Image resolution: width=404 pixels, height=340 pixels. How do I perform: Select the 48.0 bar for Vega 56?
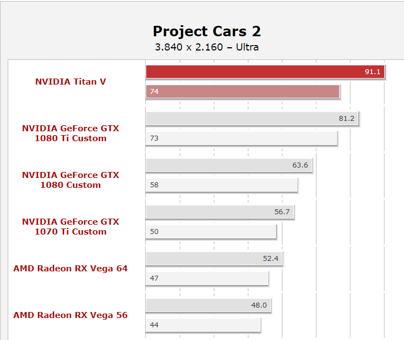coord(208,305)
